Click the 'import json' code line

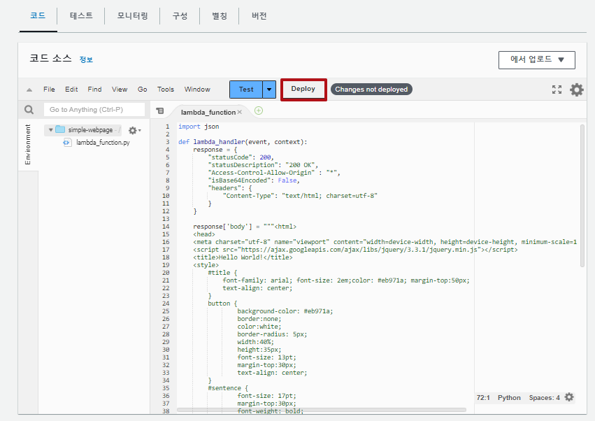click(199, 127)
